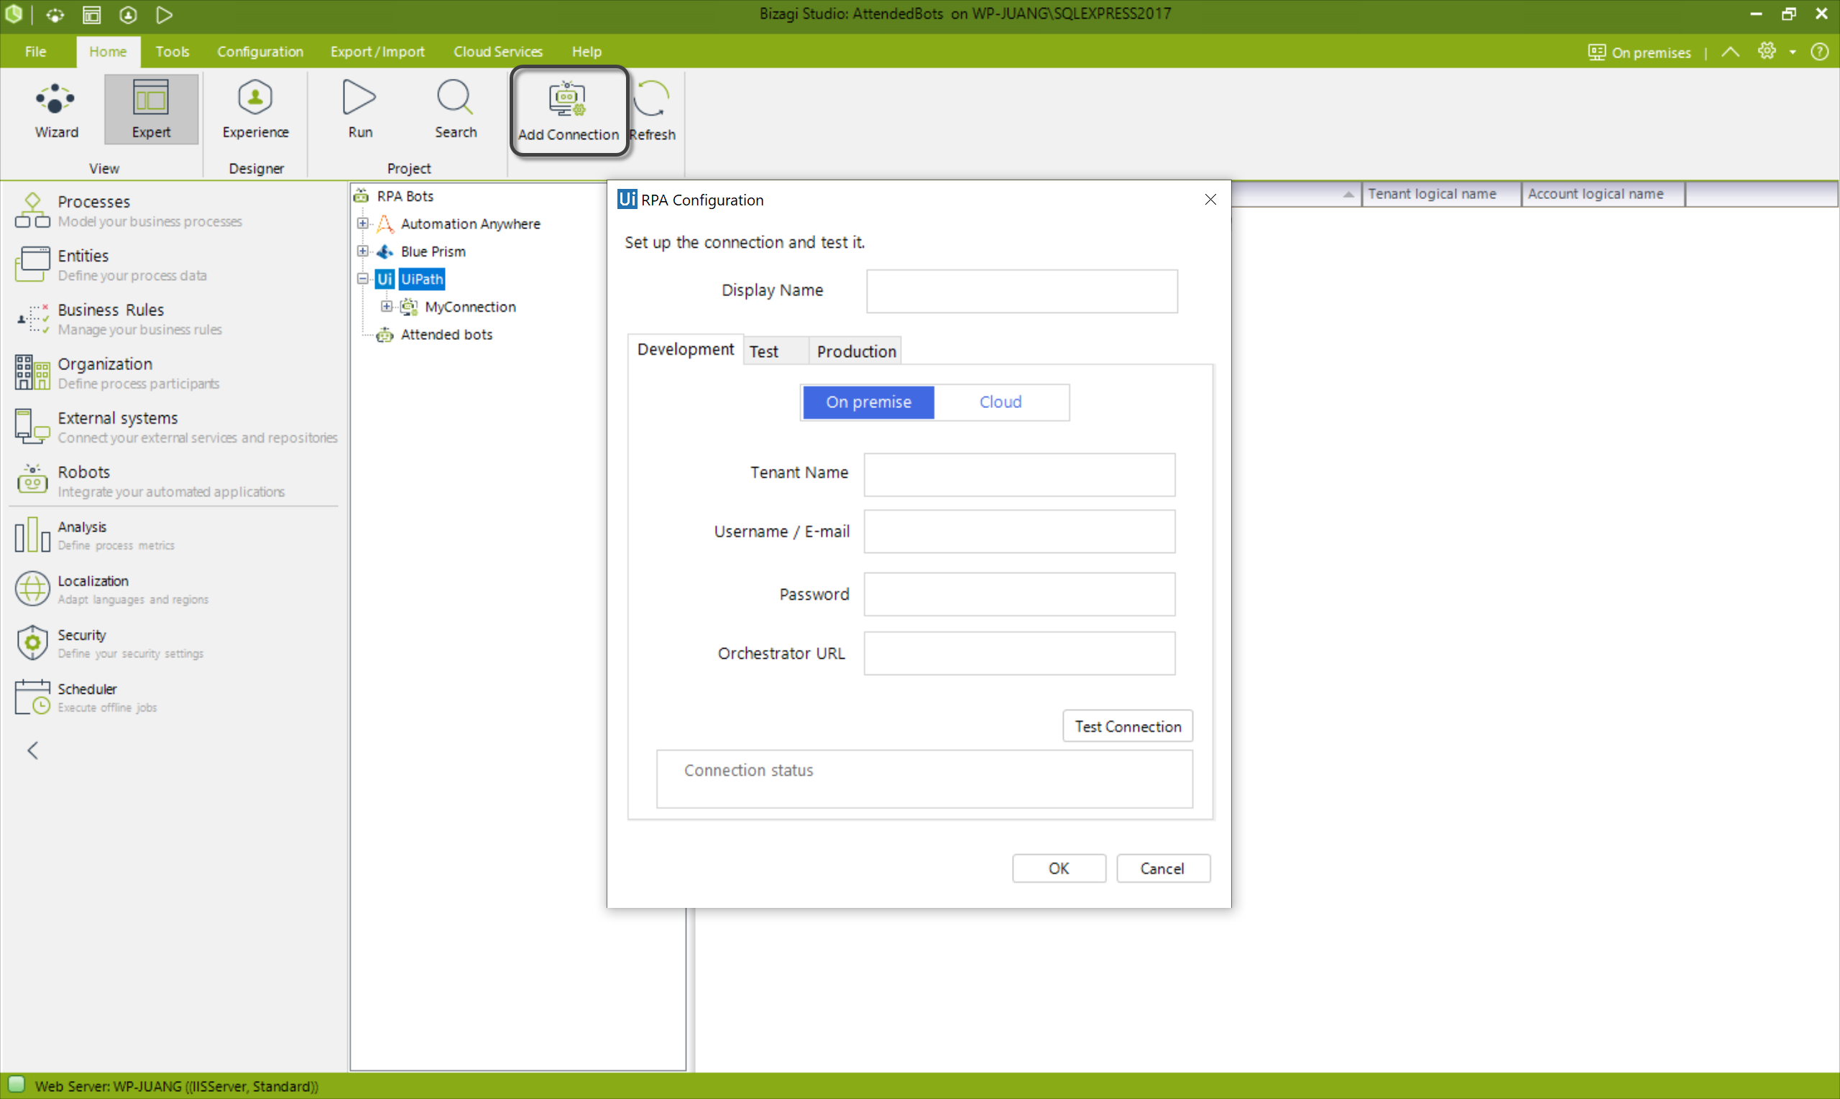
Task: Collapse the ribbon with the up chevron
Action: tap(1729, 52)
